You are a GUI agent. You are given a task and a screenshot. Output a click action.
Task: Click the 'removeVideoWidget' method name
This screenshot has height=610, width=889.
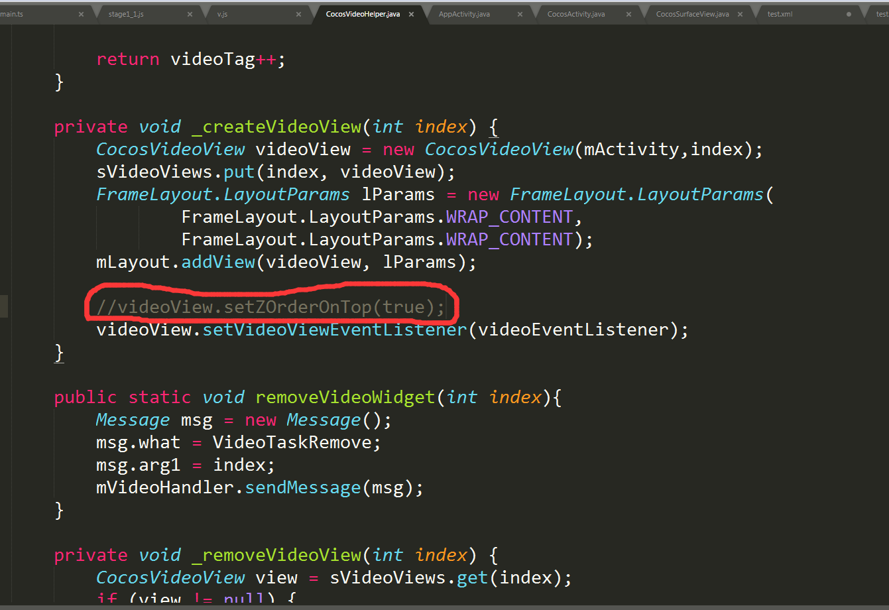[x=345, y=397]
